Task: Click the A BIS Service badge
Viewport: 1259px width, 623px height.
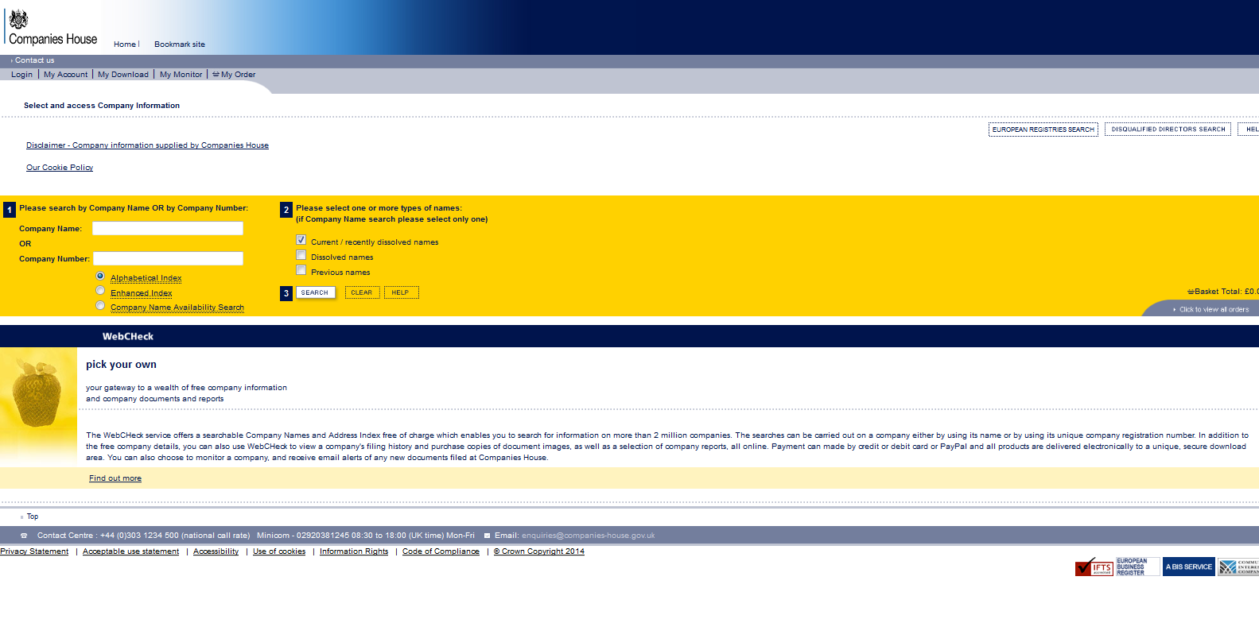Action: 1188,567
